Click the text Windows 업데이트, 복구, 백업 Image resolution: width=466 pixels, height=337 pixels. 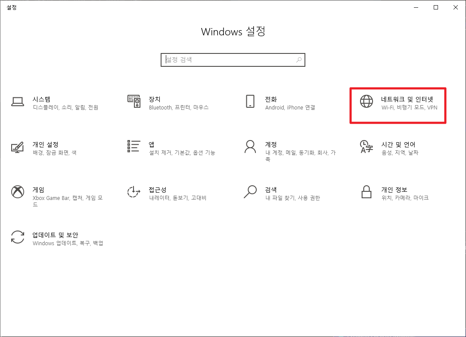coord(68,243)
